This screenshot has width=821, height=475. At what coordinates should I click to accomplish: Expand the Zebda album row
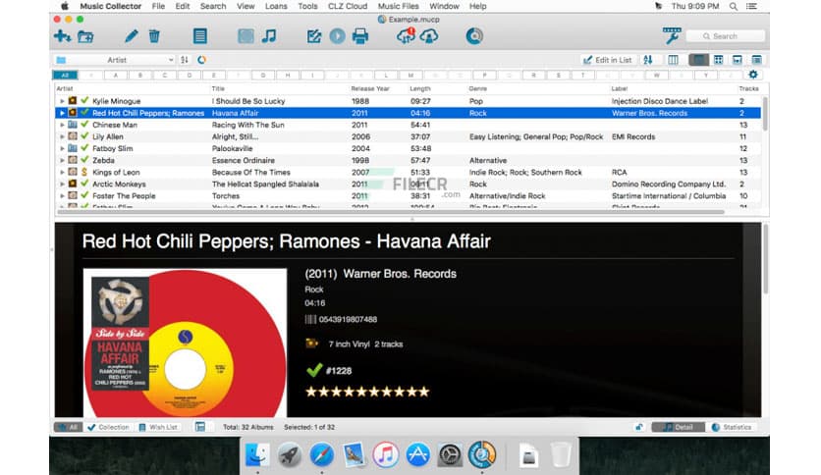tap(62, 161)
